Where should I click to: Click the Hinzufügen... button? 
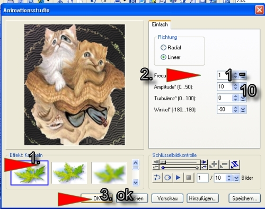(x=202, y=198)
